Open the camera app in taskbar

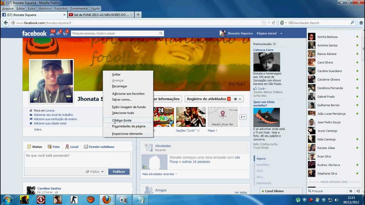coord(123,200)
